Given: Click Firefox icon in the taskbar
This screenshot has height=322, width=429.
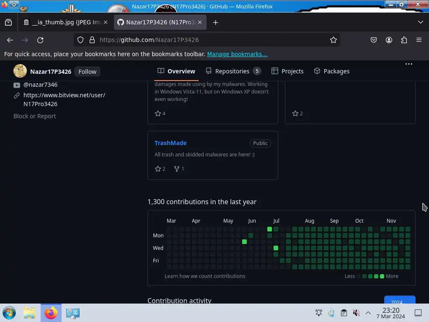Looking at the screenshot, I should click(51, 313).
